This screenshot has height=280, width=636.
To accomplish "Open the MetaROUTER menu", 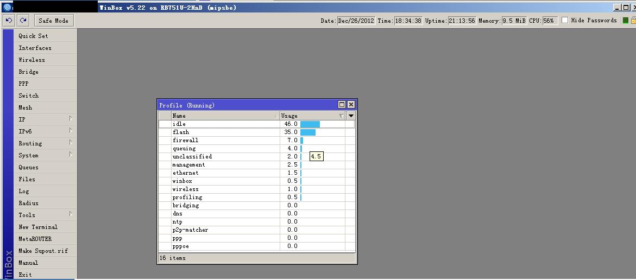I will [x=45, y=239].
